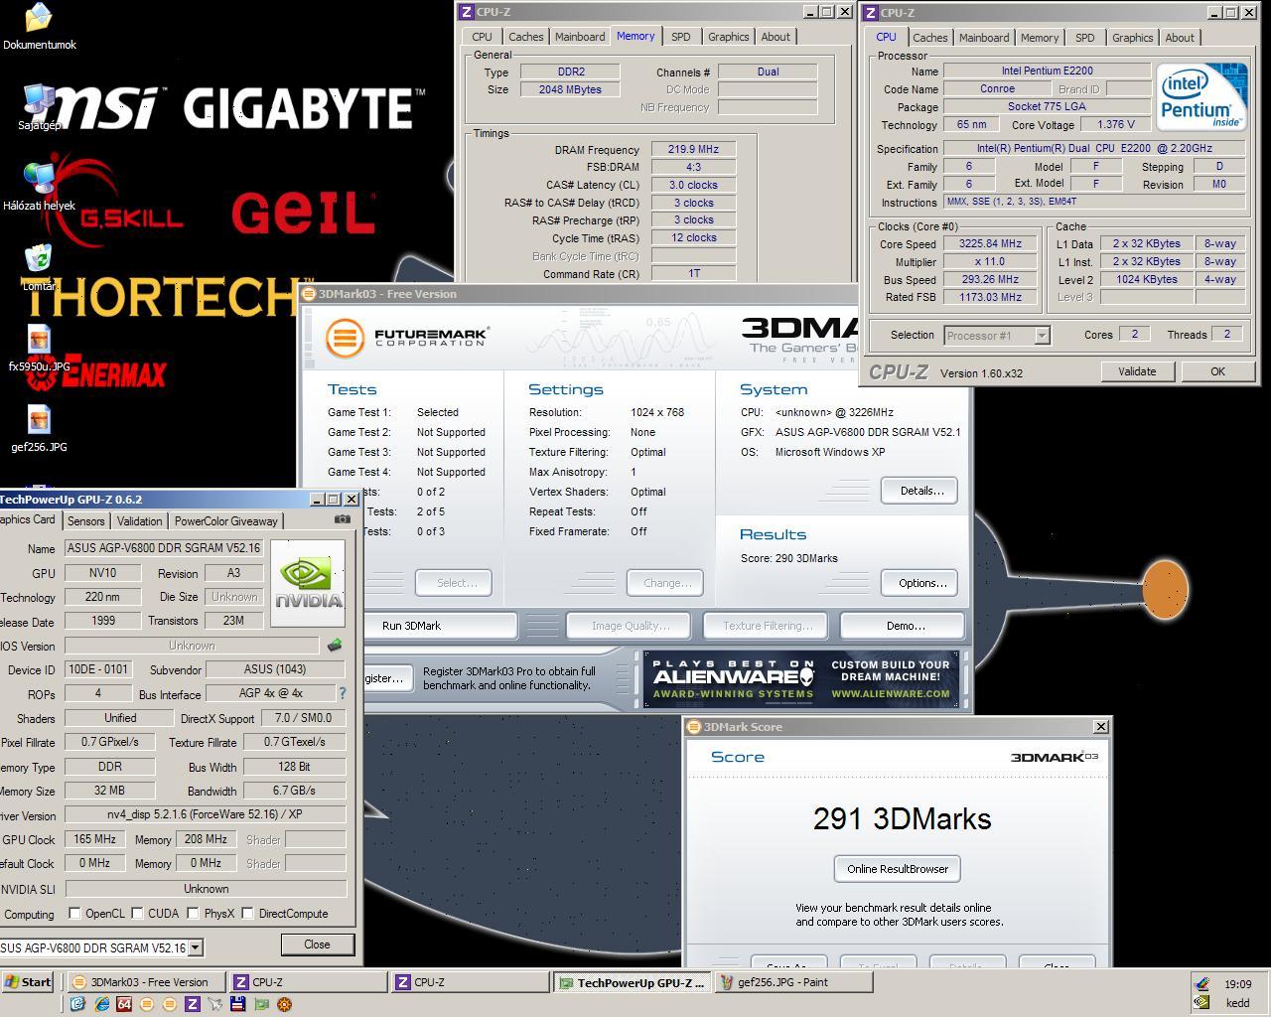Screen dimensions: 1271x1017
Task: Toggle the CUDA checkbox in GPU-Z
Action: 137,913
